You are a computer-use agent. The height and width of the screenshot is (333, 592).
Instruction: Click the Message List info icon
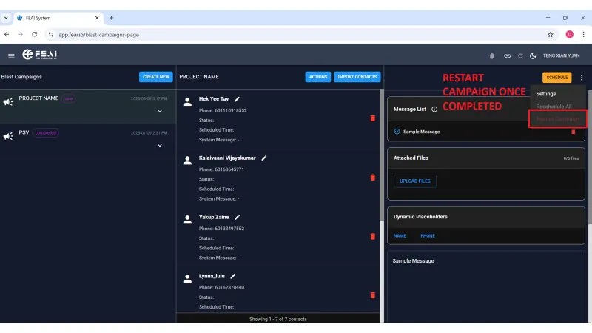point(434,109)
